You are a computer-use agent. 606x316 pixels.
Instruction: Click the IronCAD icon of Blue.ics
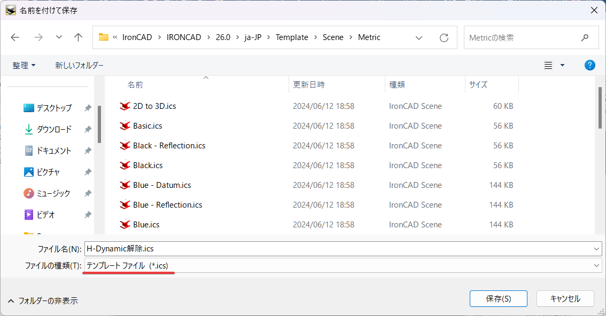pyautogui.click(x=125, y=225)
